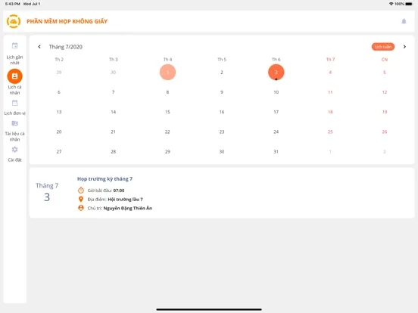Pick July 2 in calendar
Screen dimensions: 418x313
[222, 72]
